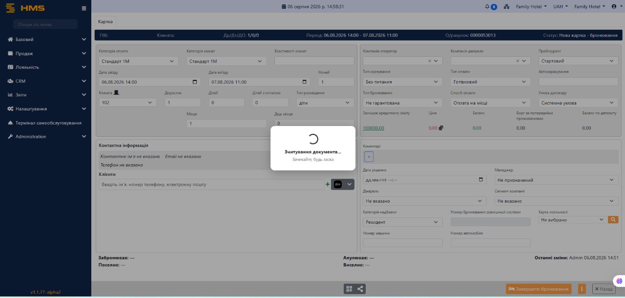Open the UAH currency dropdown

click(x=561, y=7)
